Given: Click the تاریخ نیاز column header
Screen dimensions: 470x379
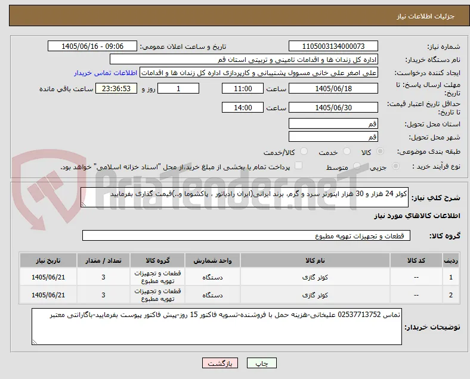Looking at the screenshot, I should [x=48, y=260].
